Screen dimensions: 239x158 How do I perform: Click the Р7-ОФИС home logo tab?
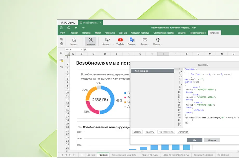(68, 23)
